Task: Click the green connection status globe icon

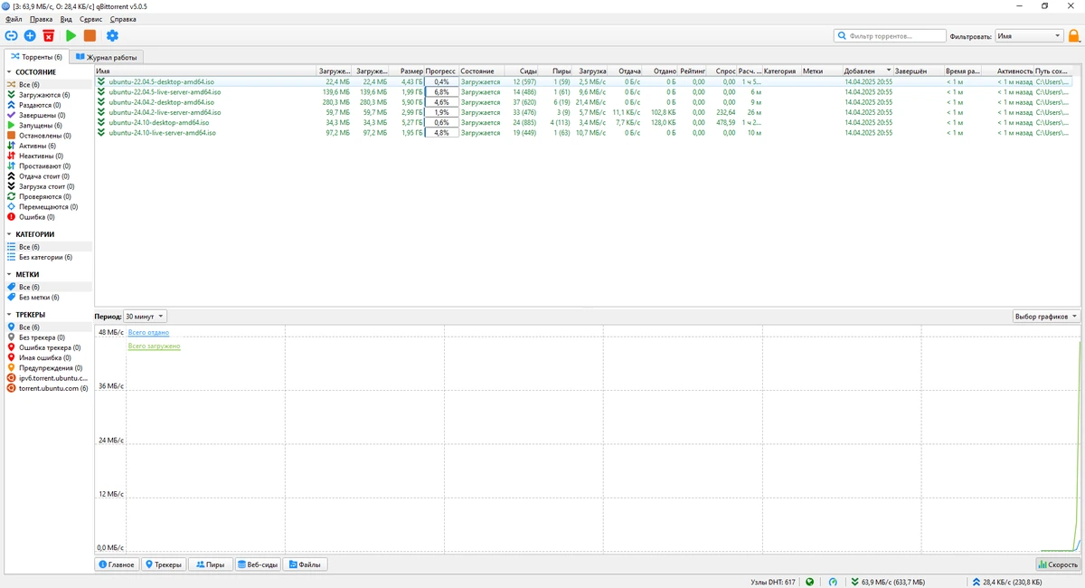Action: click(x=809, y=582)
